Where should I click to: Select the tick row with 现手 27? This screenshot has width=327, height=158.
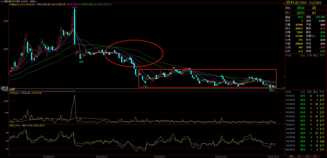[x=305, y=133]
